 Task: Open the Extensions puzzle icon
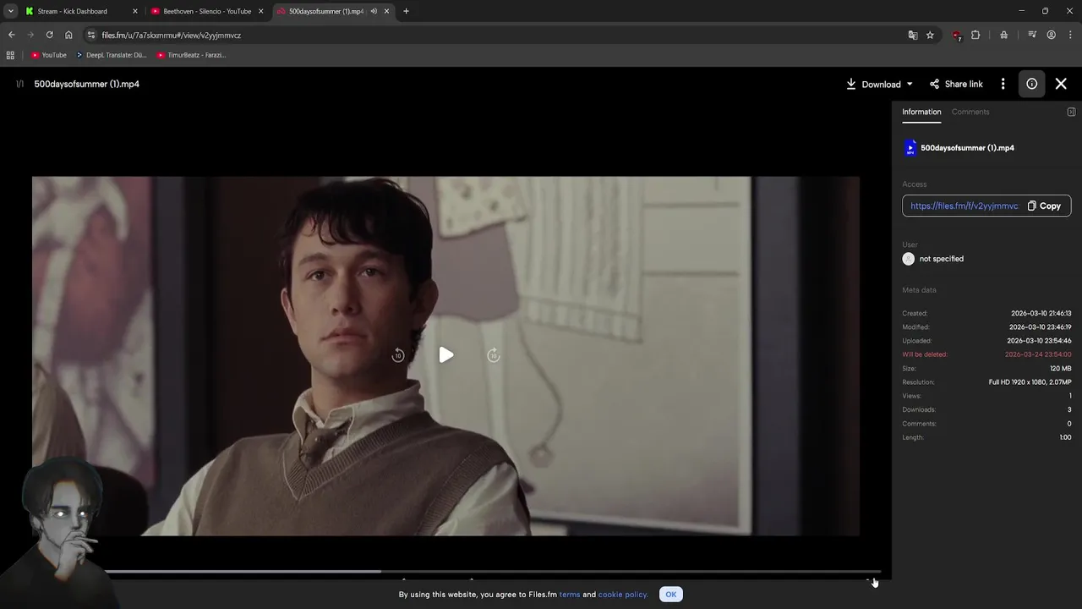pos(975,35)
